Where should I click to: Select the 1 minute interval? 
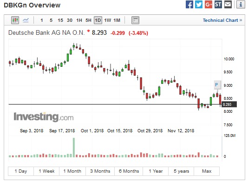click(x=42, y=20)
